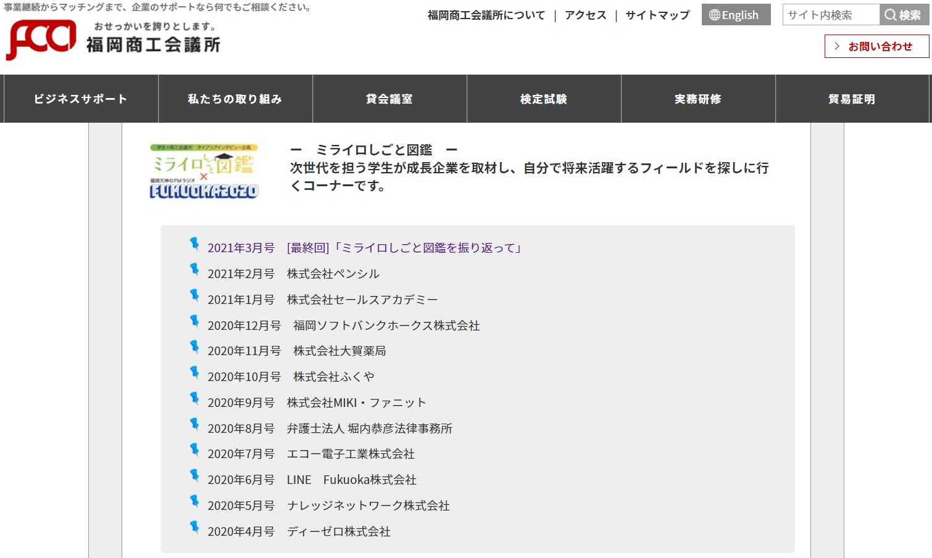The height and width of the screenshot is (558, 932).
Task: Visit the サイトマップ page
Action: [657, 15]
